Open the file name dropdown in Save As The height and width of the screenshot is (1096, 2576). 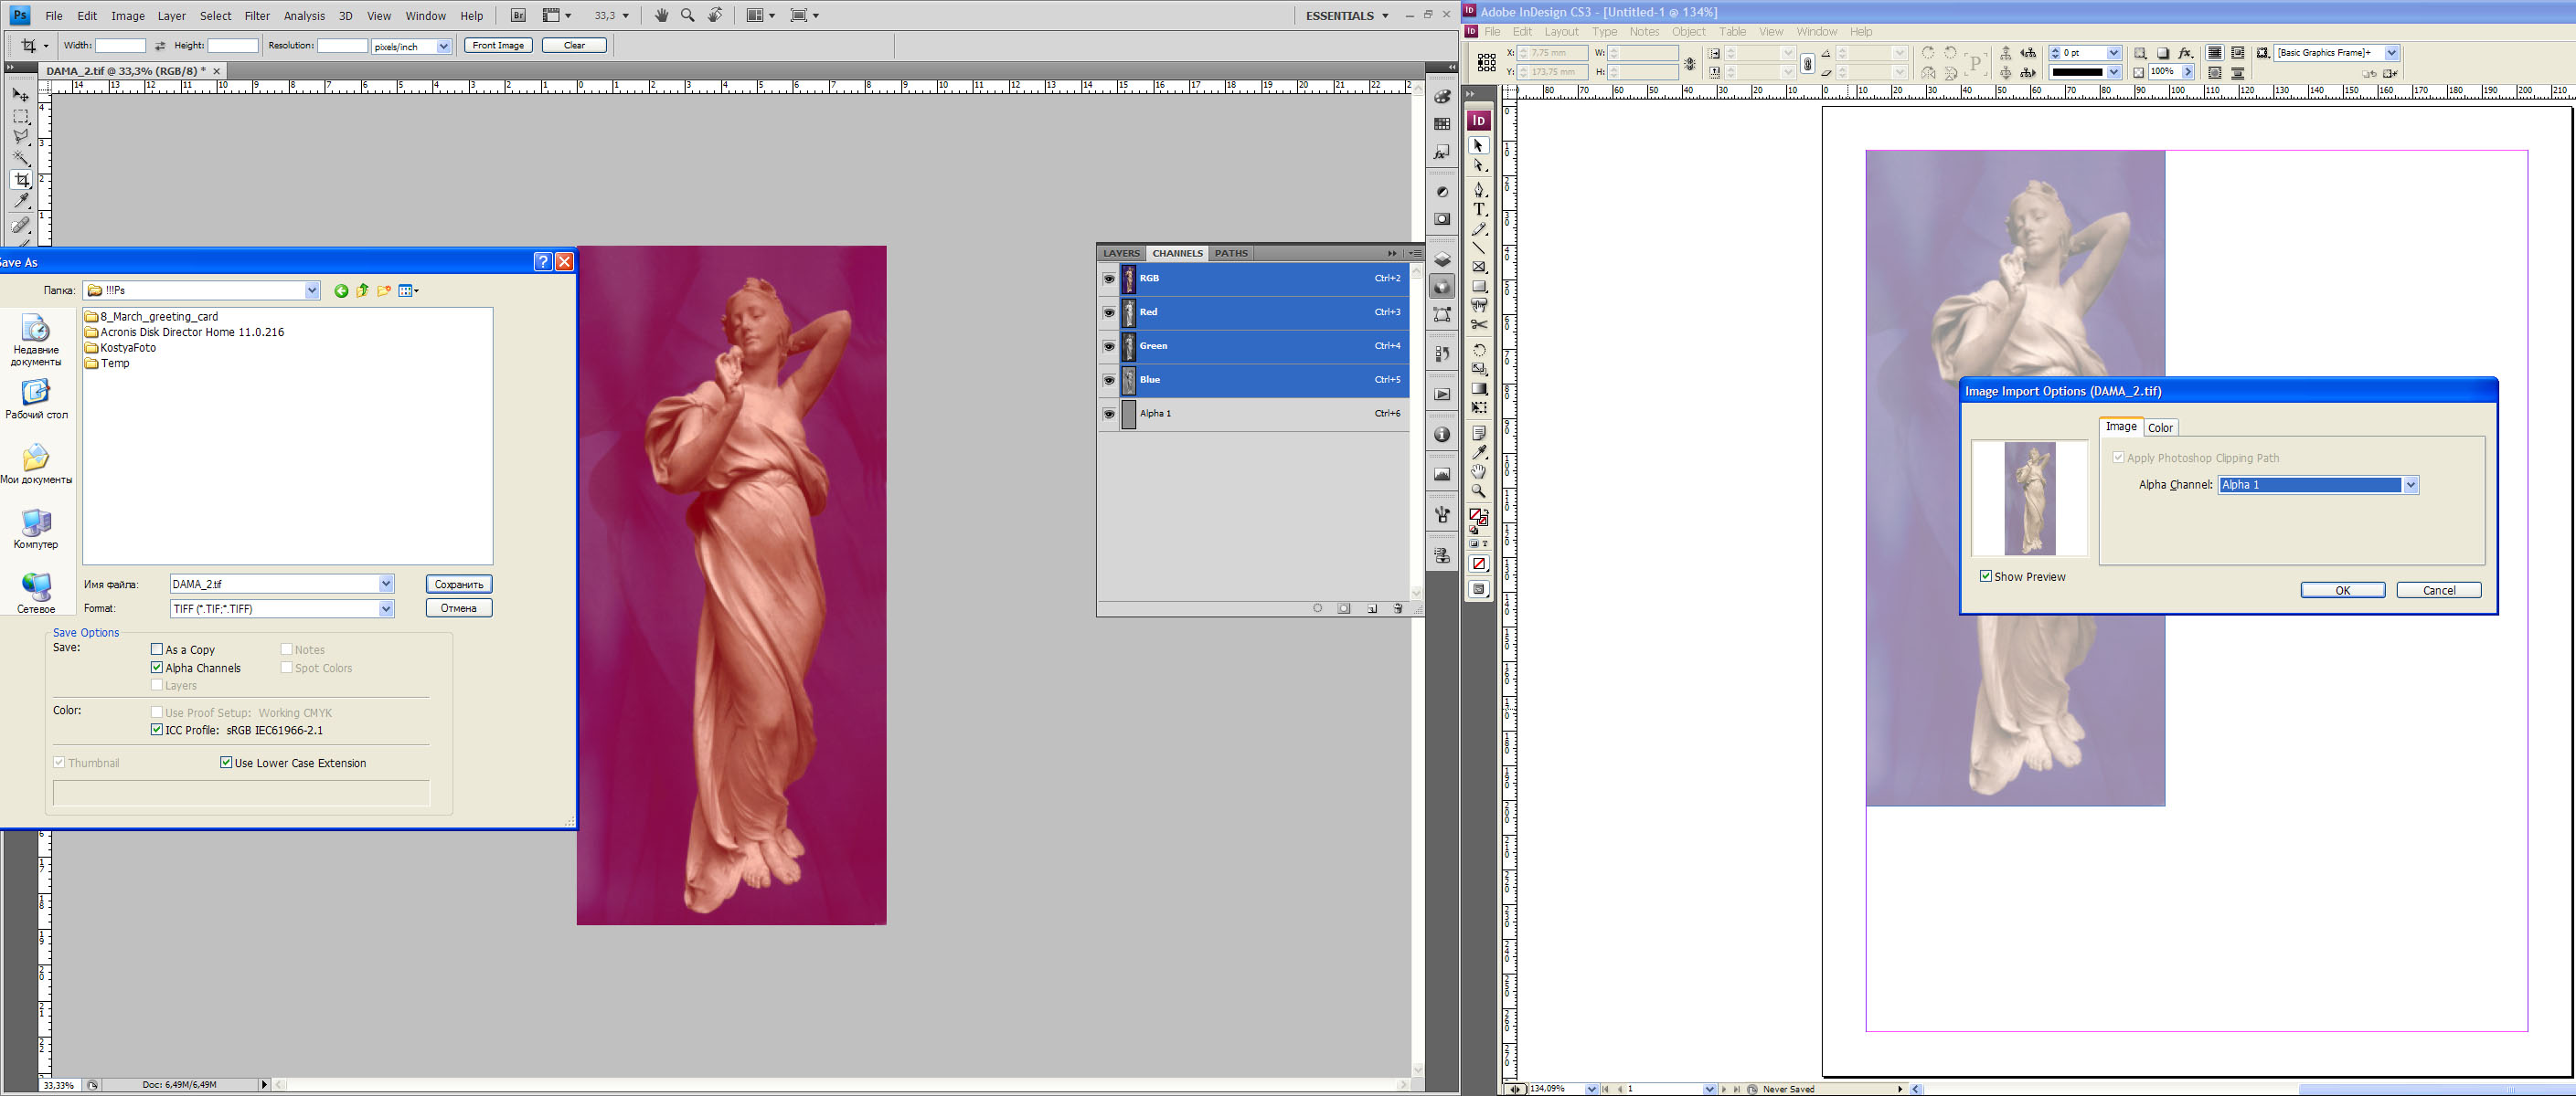pos(386,585)
